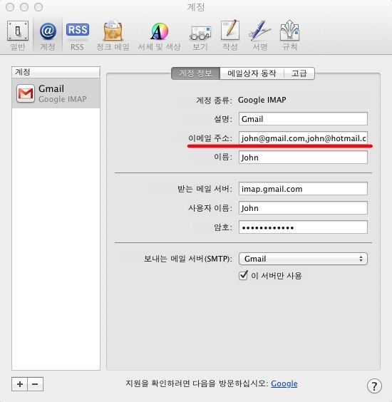Click the 계정 종류: label
This screenshot has width=392, height=402.
214,100
